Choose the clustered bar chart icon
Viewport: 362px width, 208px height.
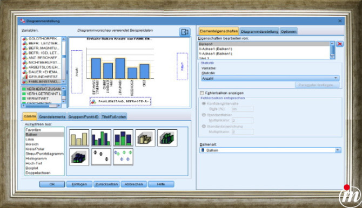tap(101, 138)
